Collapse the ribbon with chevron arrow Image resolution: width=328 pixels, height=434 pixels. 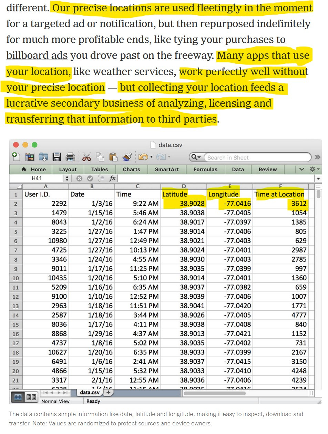click(302, 169)
